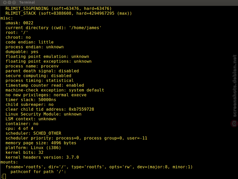Click the fsname='rootfs' mount entry line
The image size is (238, 179).
point(99,167)
